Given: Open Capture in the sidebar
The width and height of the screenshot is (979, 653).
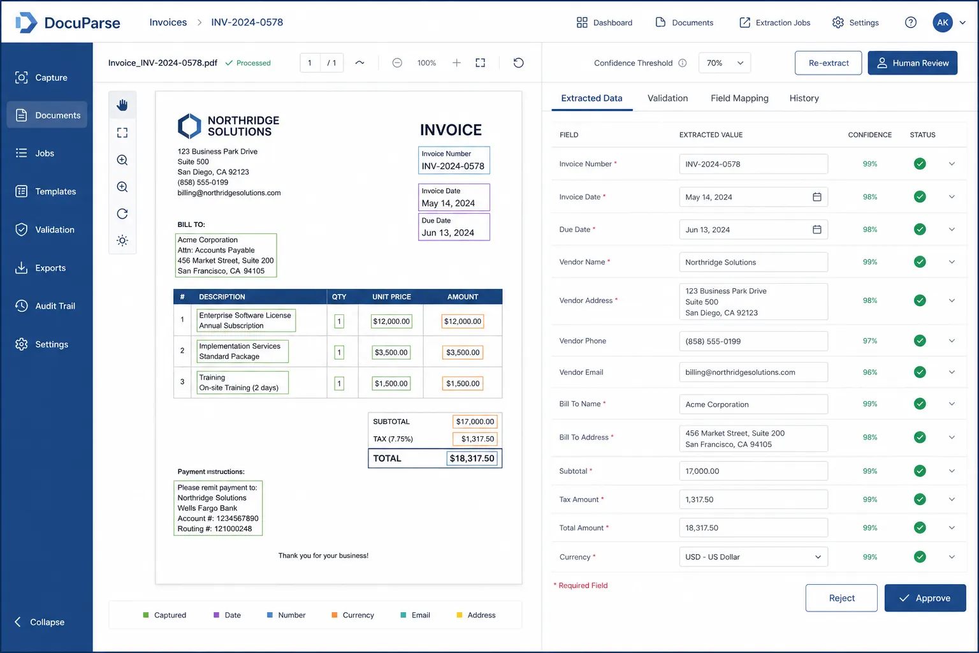Looking at the screenshot, I should click(47, 77).
